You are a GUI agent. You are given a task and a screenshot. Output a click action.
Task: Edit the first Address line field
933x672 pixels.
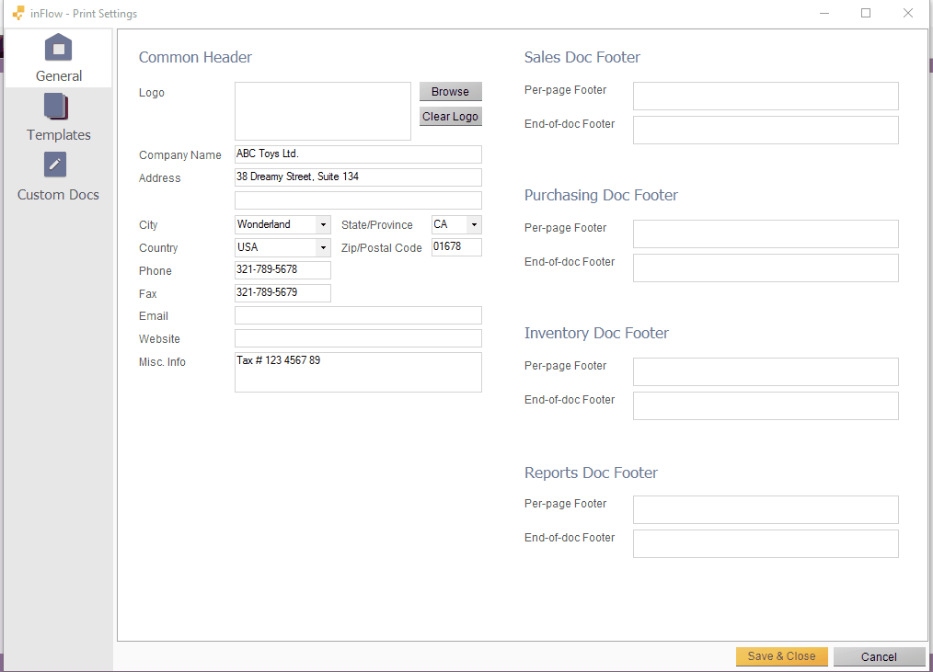click(x=358, y=177)
